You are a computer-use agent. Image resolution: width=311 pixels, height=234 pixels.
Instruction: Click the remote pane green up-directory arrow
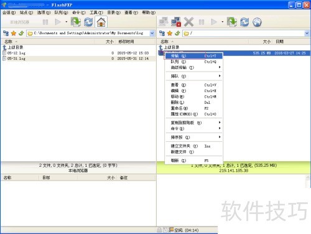coord(177,33)
